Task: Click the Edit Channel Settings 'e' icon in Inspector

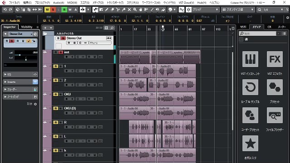Action: click(x=35, y=34)
